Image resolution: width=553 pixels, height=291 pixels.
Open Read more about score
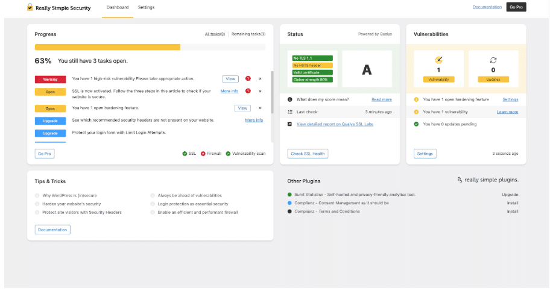click(x=382, y=99)
